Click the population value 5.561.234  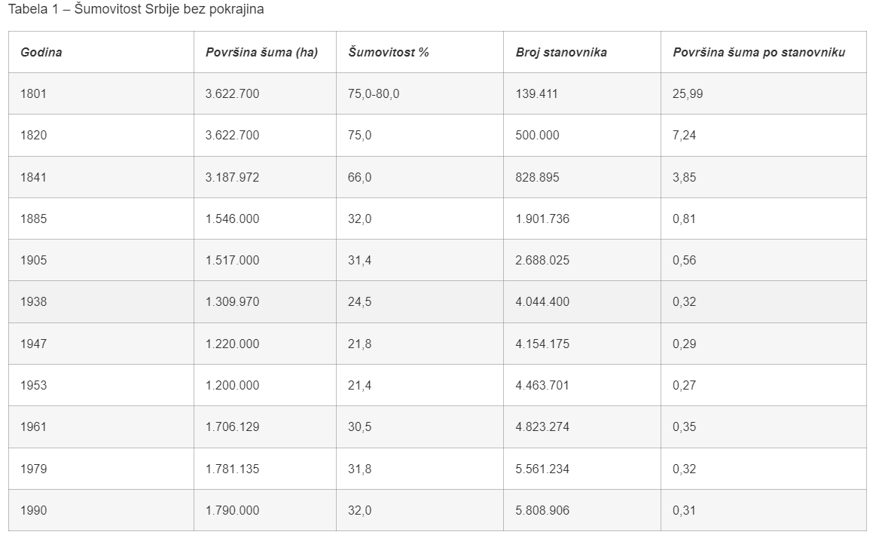click(x=542, y=469)
